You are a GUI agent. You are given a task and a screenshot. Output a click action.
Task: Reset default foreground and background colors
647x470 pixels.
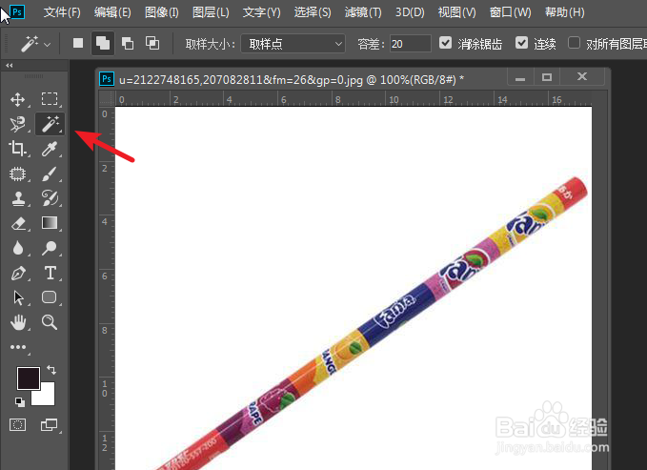pyautogui.click(x=19, y=401)
